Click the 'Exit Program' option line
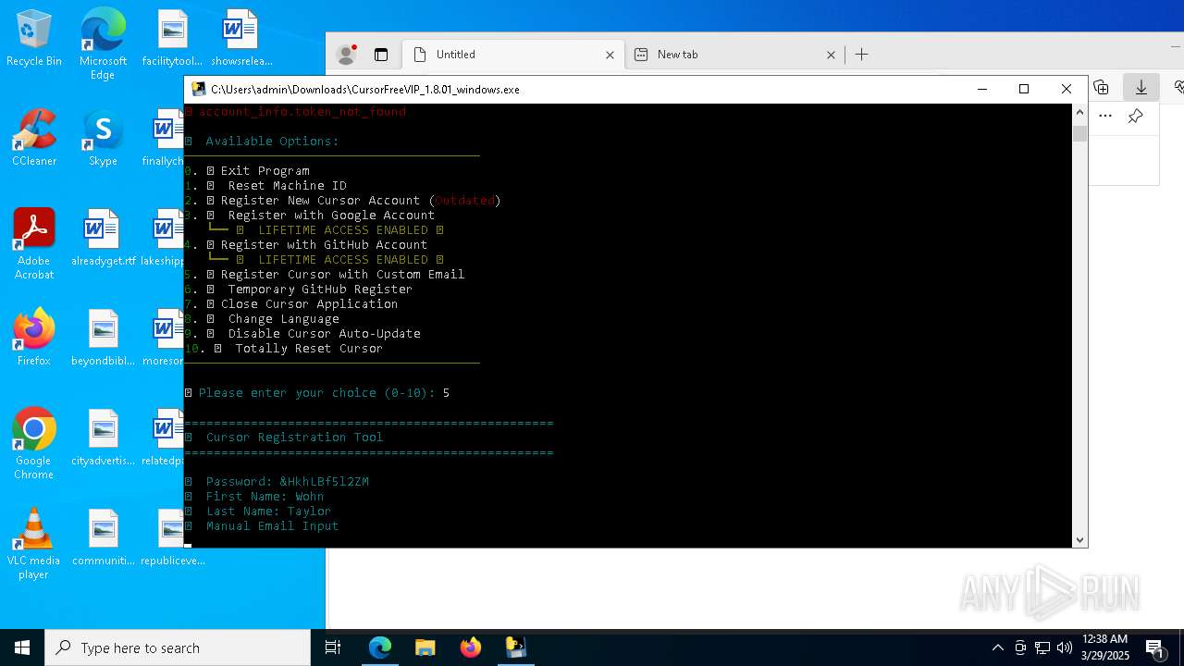The width and height of the screenshot is (1184, 666). pos(247,171)
